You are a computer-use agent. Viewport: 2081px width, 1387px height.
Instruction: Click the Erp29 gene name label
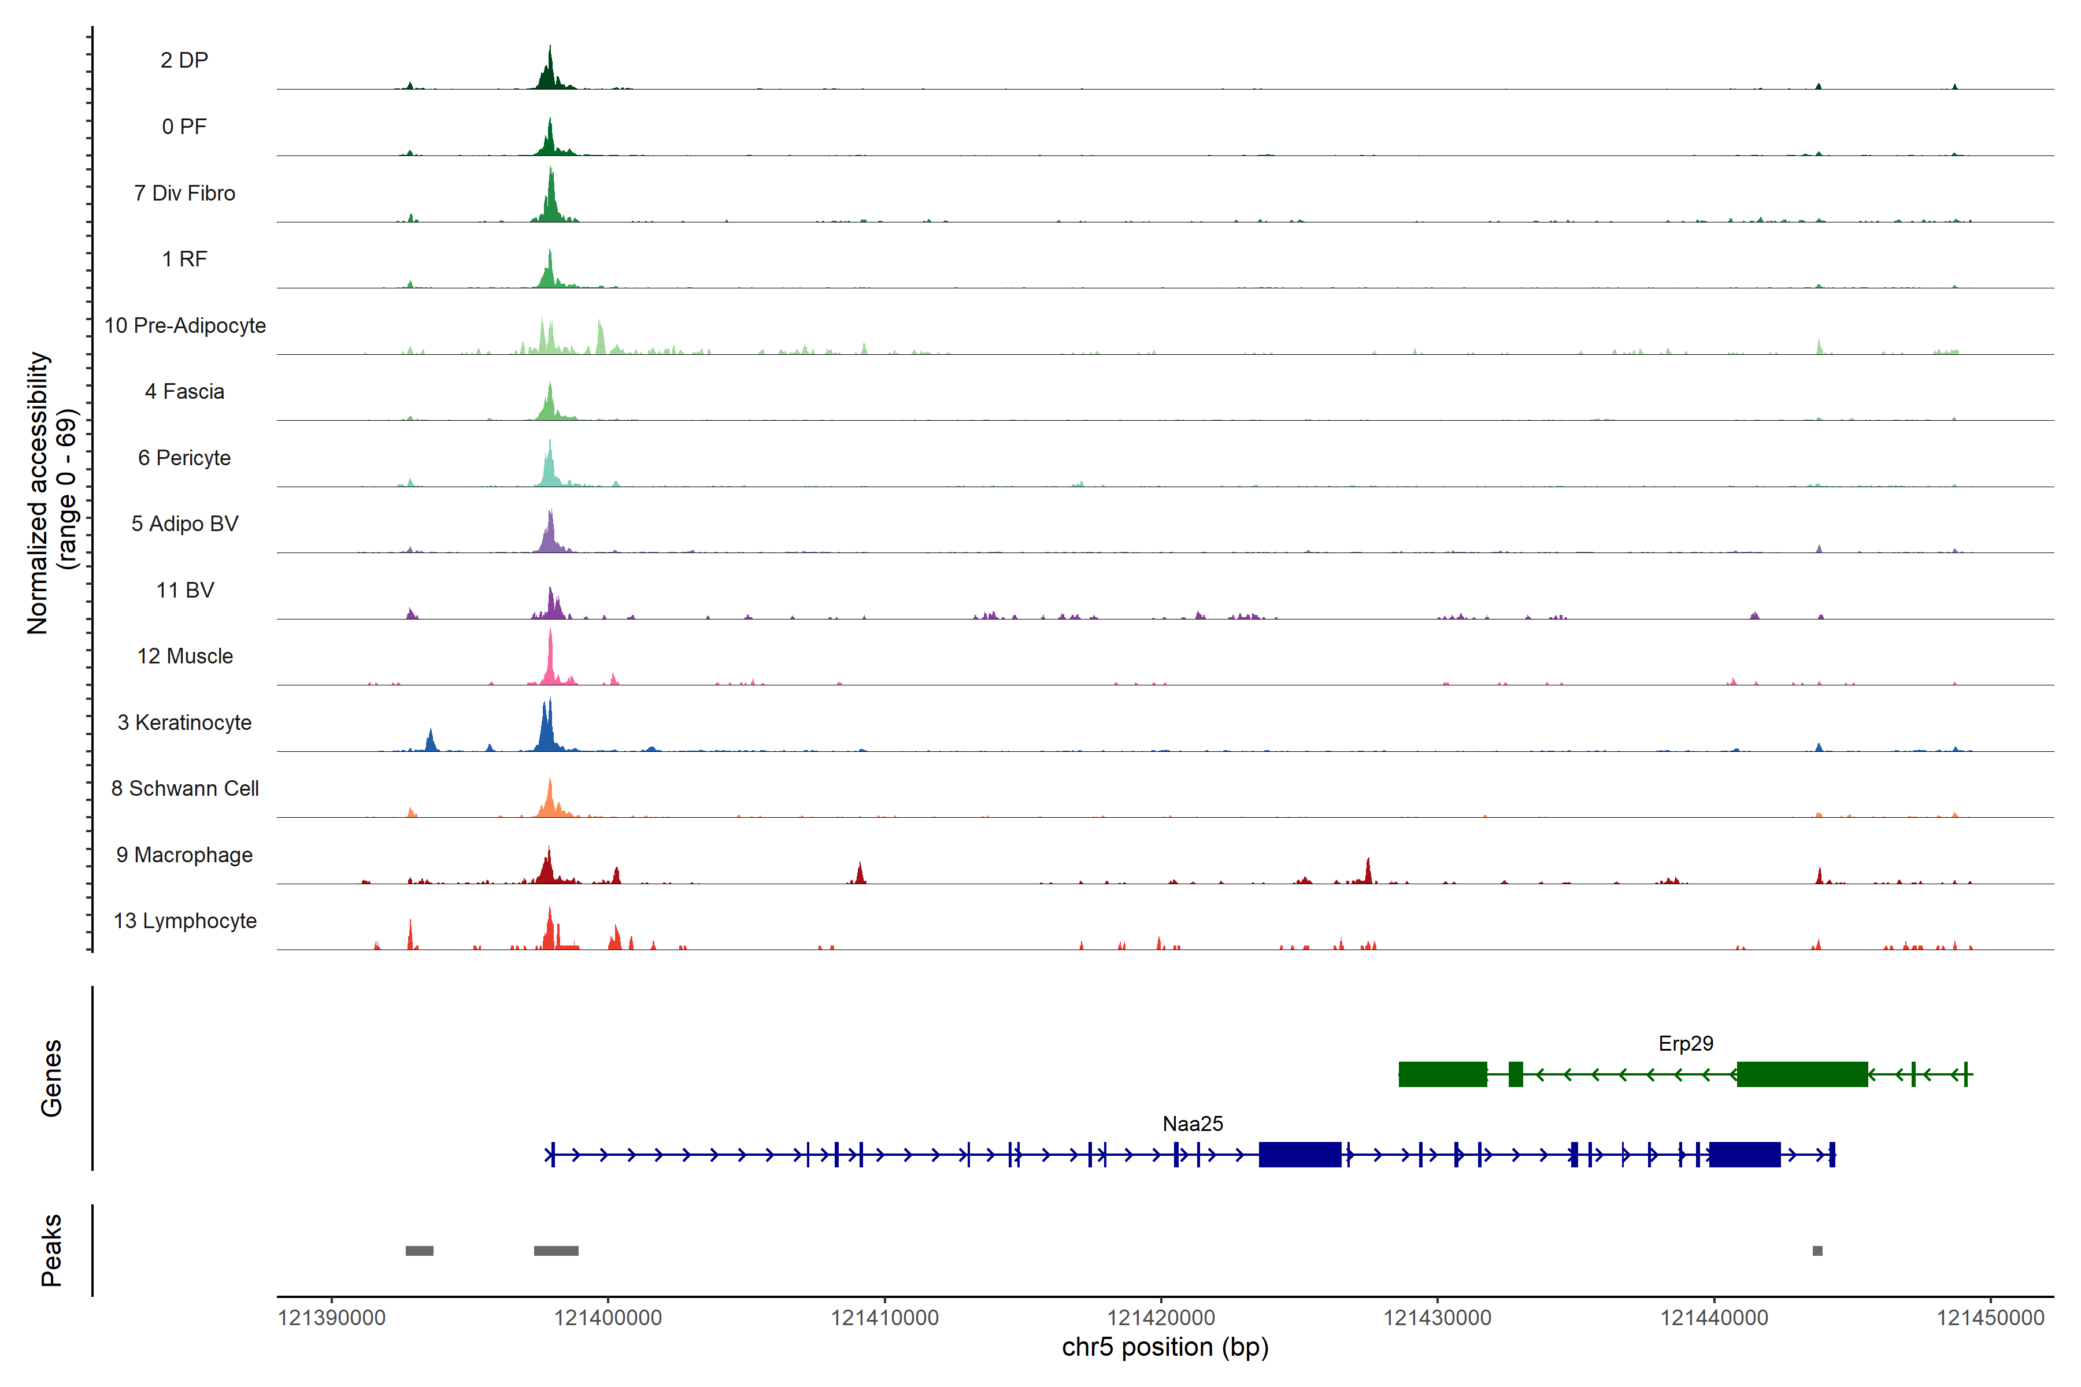1686,1044
